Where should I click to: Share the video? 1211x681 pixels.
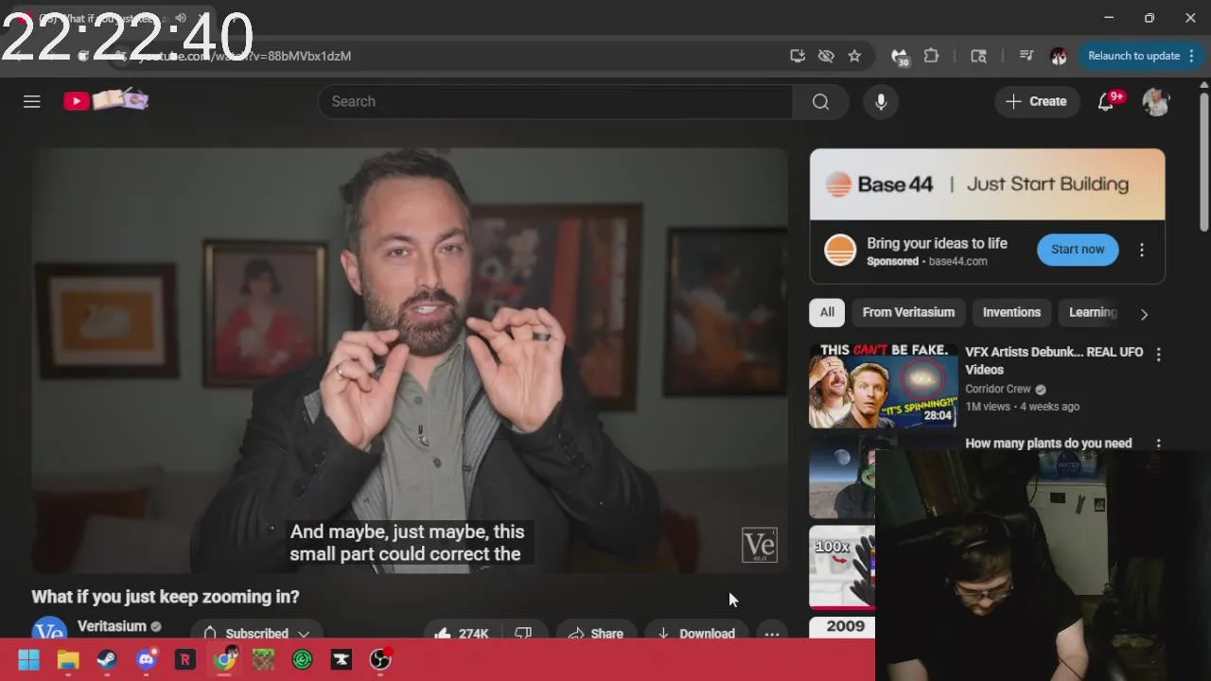pyautogui.click(x=596, y=633)
